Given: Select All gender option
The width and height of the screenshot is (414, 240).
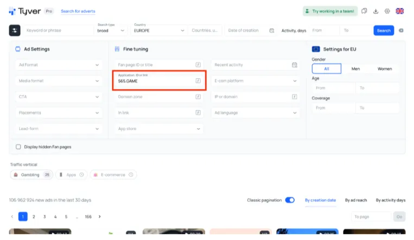Looking at the screenshot, I should (x=326, y=69).
